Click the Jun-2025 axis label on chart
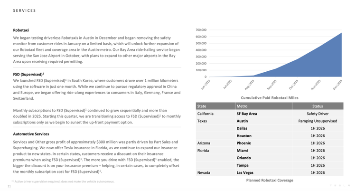Screen dimensions: 356x191 tap(205, 85)
